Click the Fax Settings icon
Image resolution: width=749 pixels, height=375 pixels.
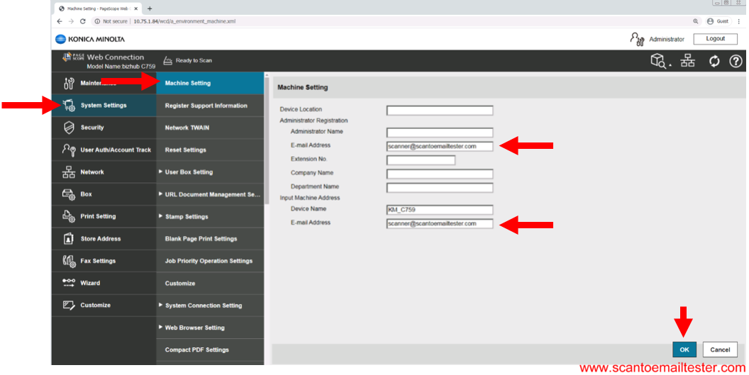pyautogui.click(x=69, y=261)
